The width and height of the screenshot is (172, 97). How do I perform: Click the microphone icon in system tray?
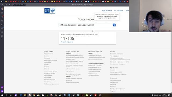point(153,95)
